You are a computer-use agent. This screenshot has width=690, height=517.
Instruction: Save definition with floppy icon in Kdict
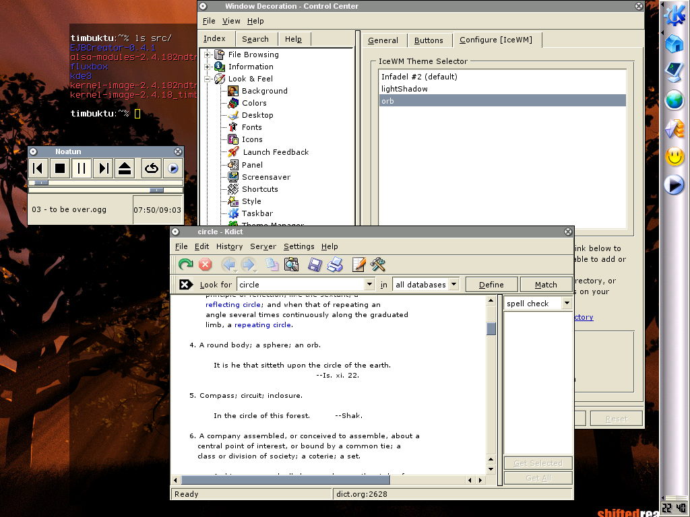(315, 264)
